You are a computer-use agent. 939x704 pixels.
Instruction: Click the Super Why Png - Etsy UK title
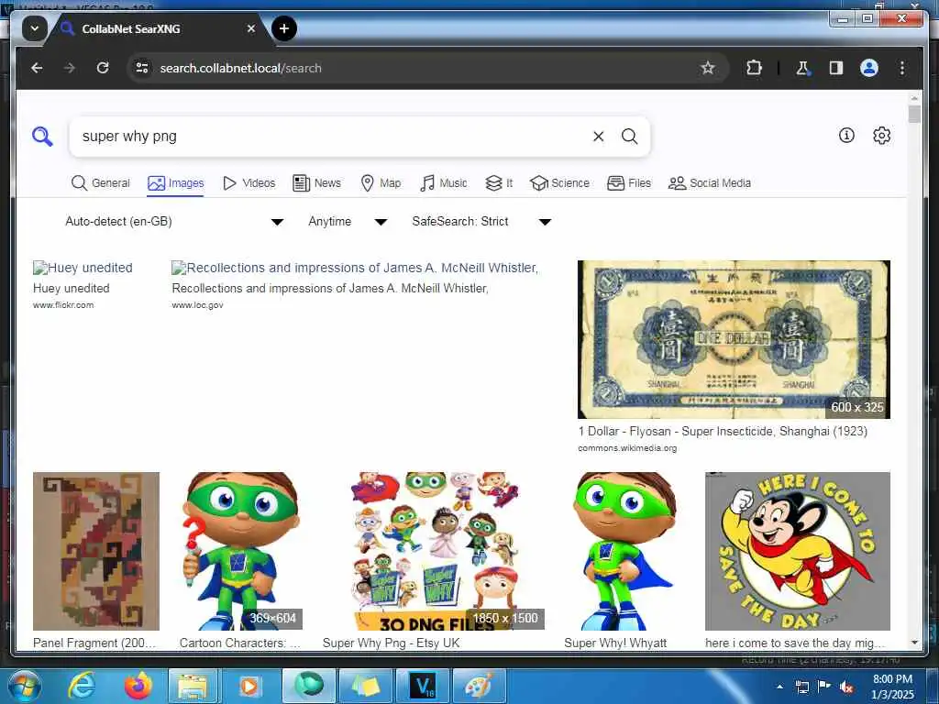coord(391,643)
